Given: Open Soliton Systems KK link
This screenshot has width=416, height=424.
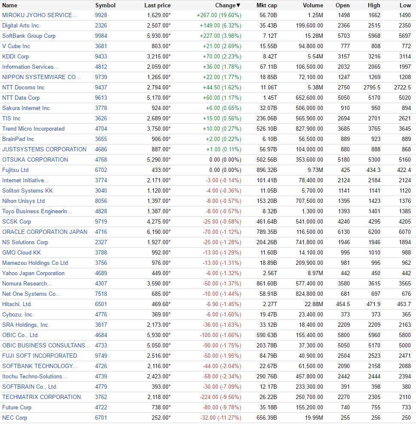Looking at the screenshot, I should click(x=28, y=190).
